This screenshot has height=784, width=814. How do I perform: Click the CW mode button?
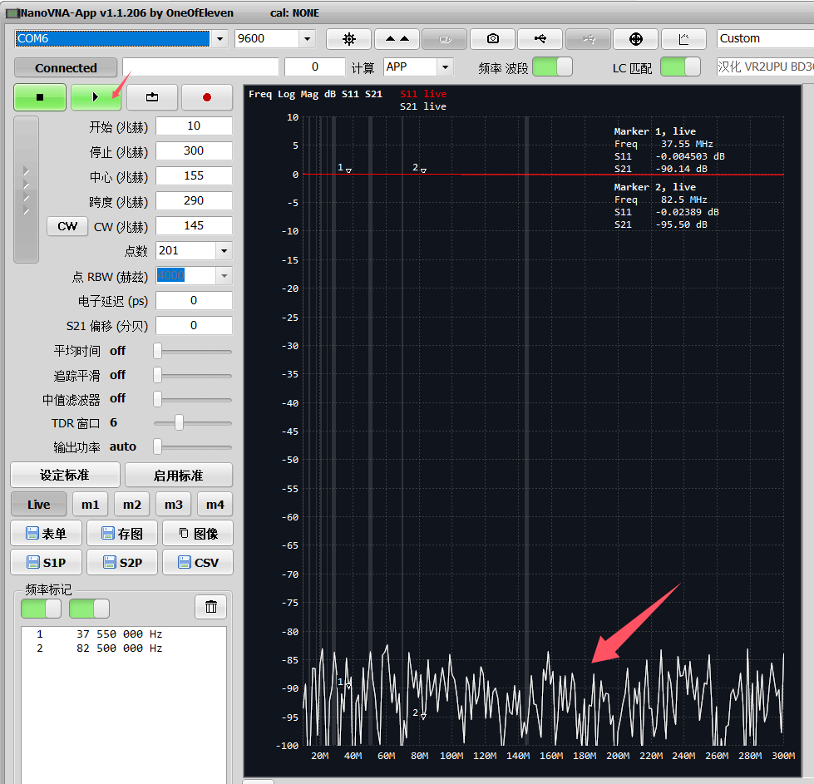(67, 226)
